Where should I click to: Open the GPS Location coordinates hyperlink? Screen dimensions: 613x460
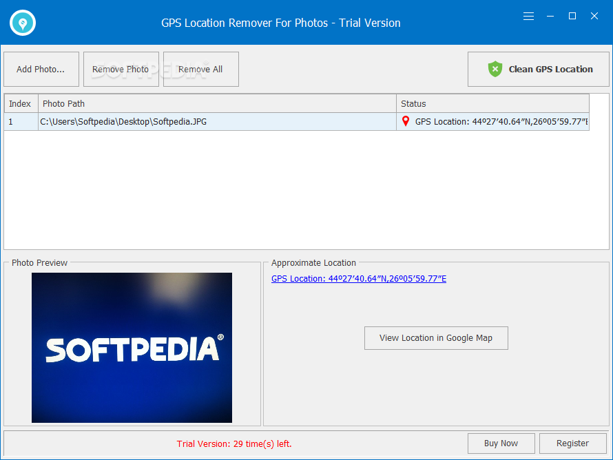(x=359, y=279)
